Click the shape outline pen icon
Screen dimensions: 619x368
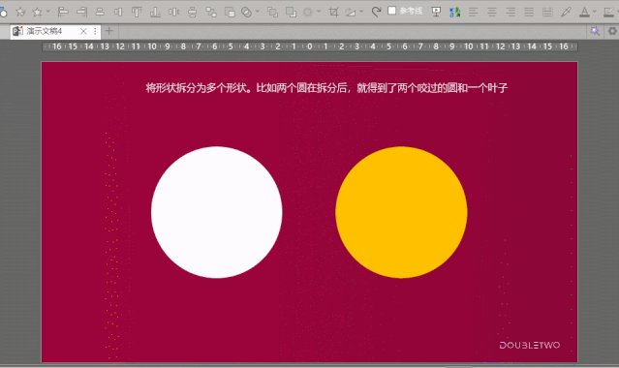[x=609, y=12]
